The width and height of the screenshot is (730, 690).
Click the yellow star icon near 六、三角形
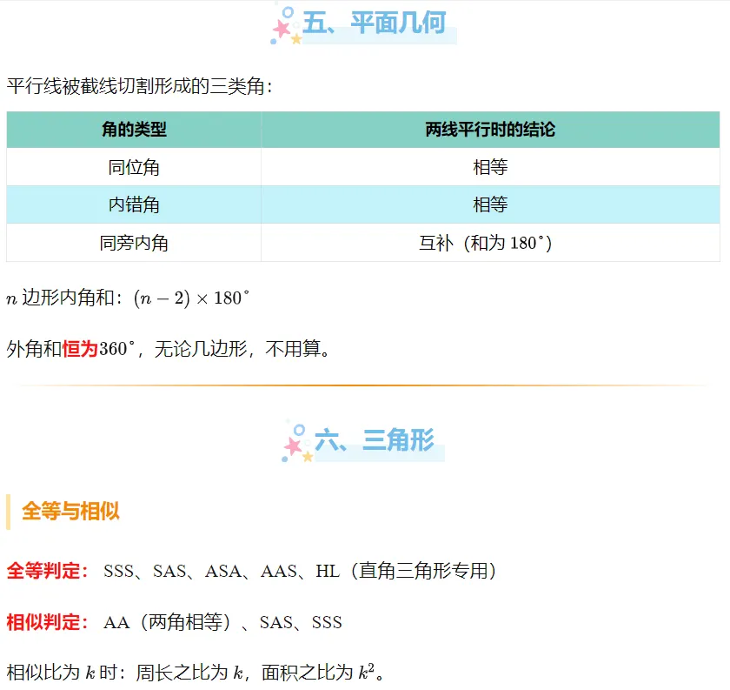point(307,456)
